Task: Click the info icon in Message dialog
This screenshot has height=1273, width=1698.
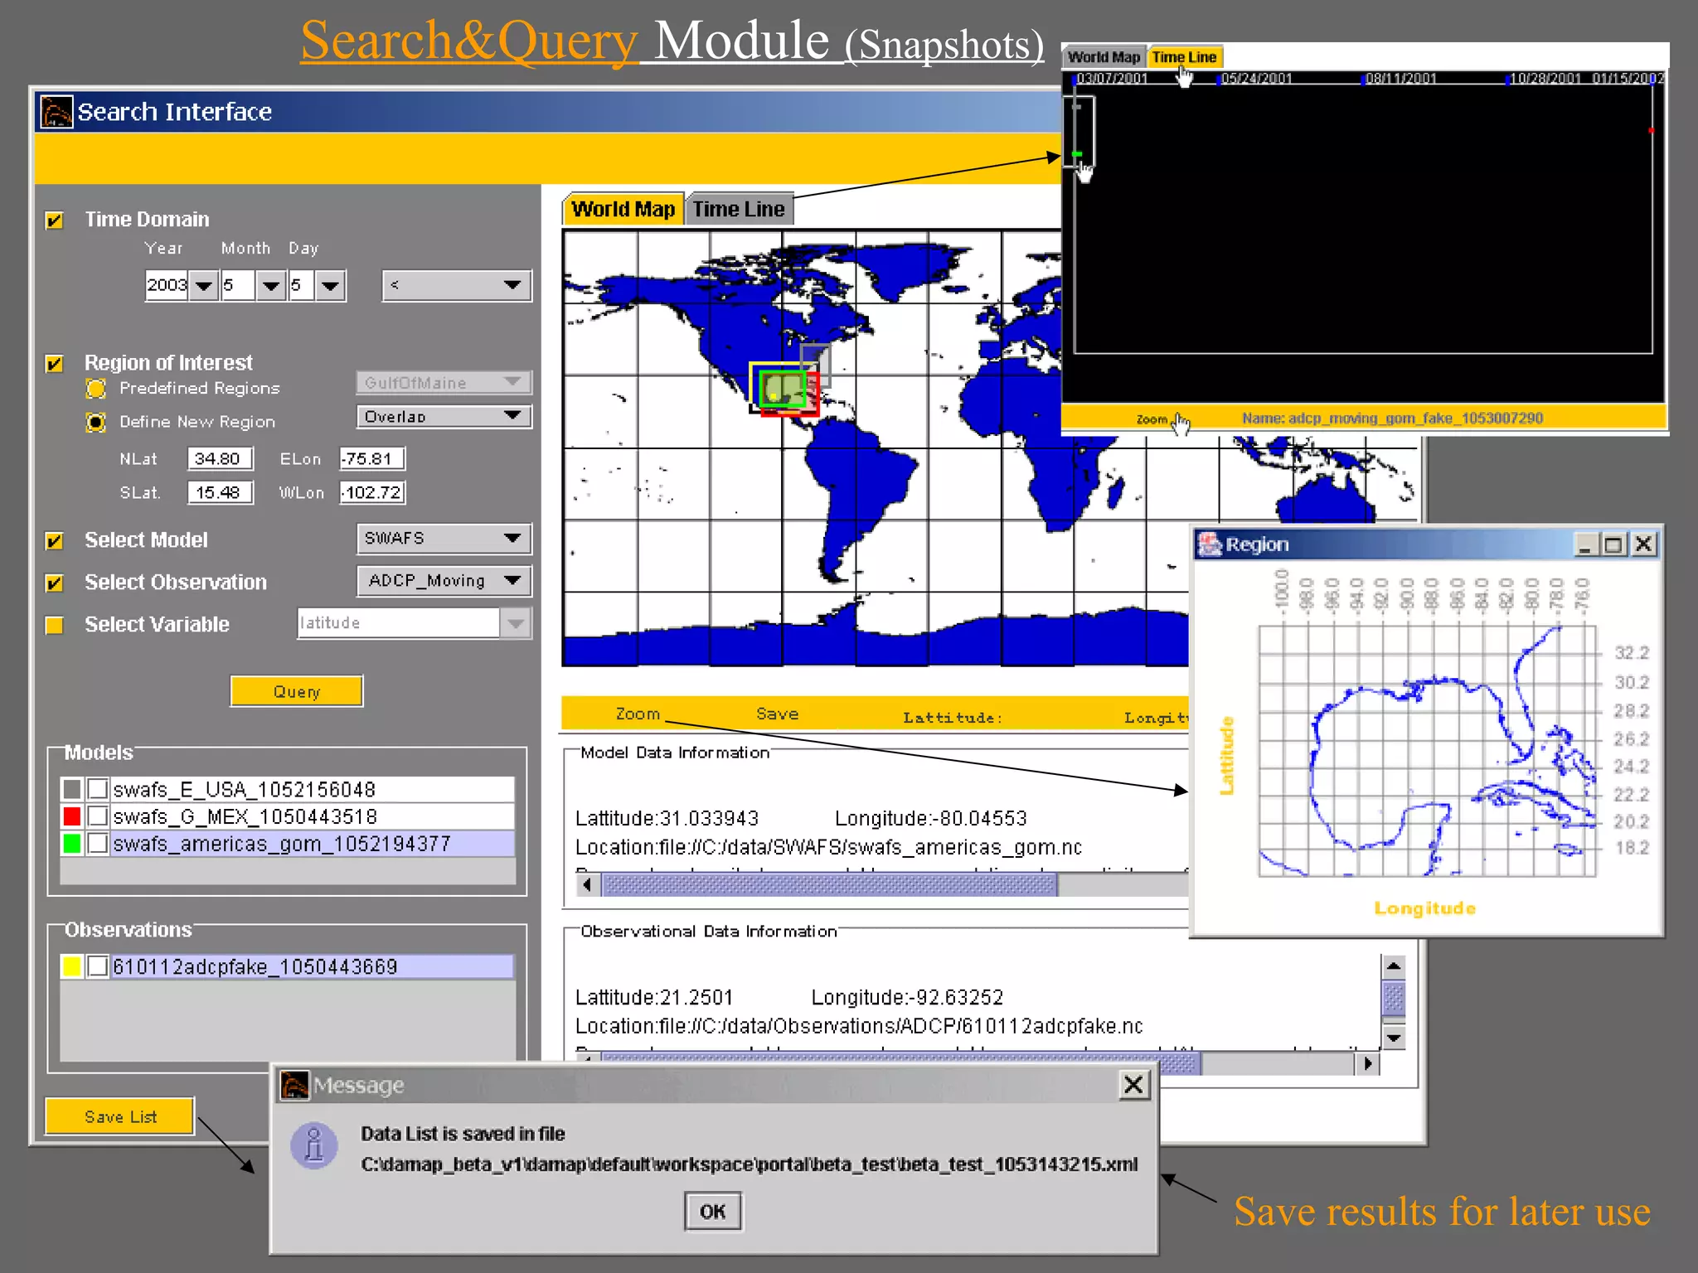Action: [314, 1147]
